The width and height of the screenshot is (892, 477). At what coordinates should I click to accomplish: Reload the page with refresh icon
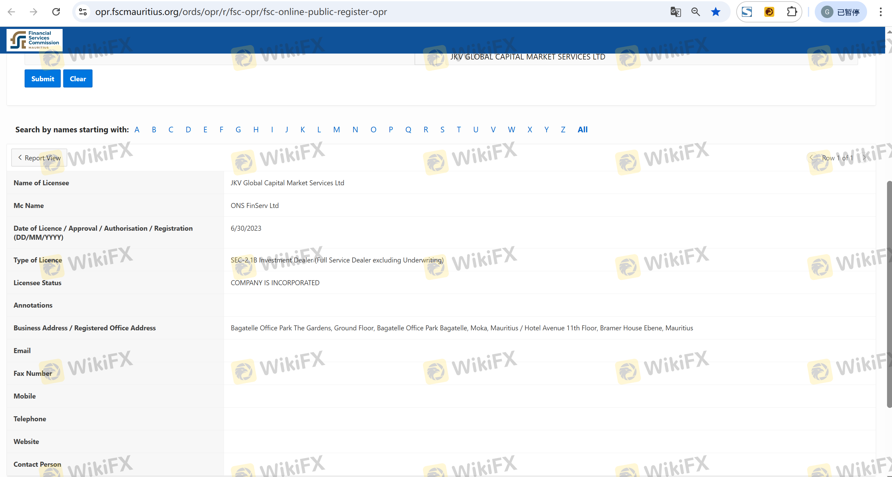(x=56, y=12)
